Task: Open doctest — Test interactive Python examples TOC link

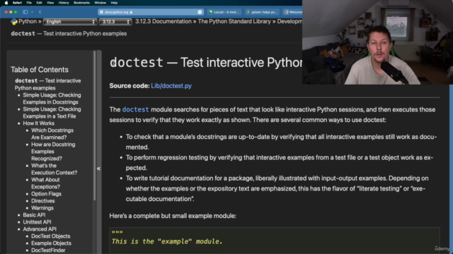Action: tap(47, 85)
